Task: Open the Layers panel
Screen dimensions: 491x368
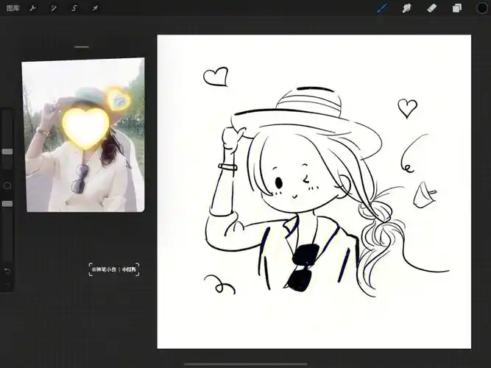Action: coord(456,8)
